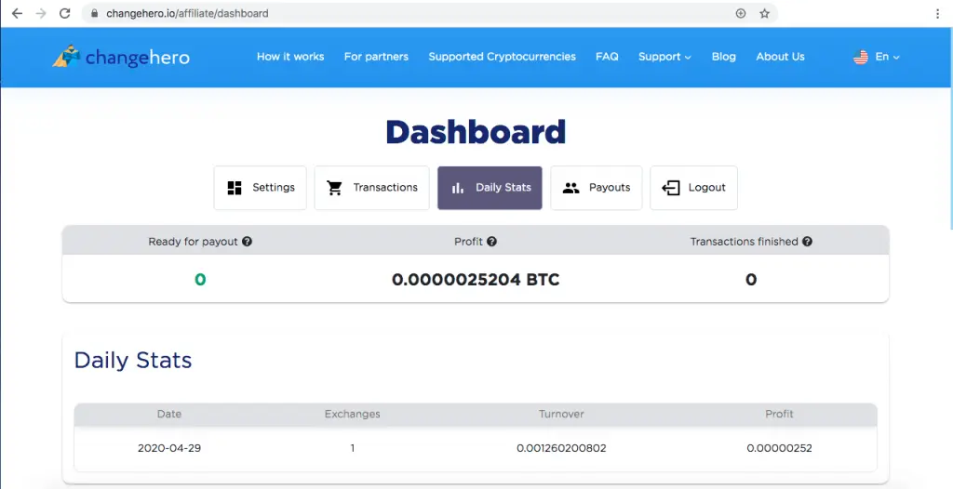This screenshot has height=489, width=953.
Task: Click the help icon beside Profit
Action: click(491, 241)
